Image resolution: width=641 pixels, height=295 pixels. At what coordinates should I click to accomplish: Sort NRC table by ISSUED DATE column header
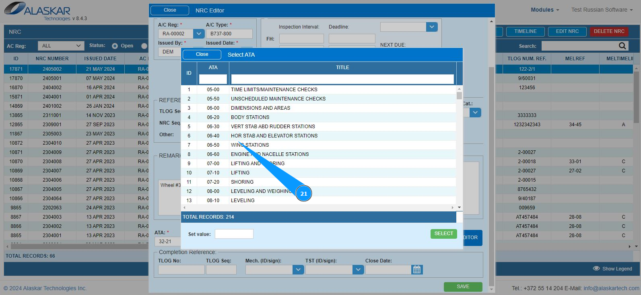pos(100,59)
